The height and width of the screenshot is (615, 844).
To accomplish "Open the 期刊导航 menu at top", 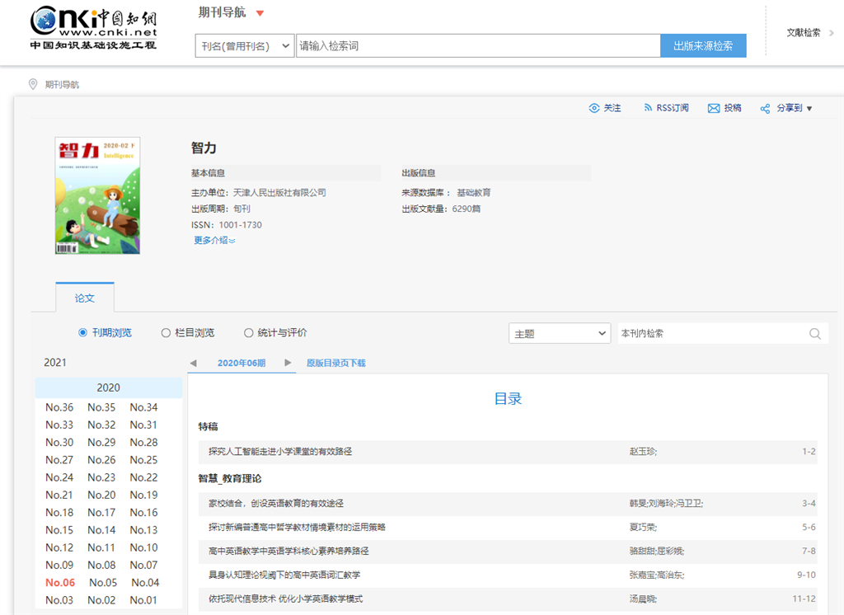I will click(232, 13).
